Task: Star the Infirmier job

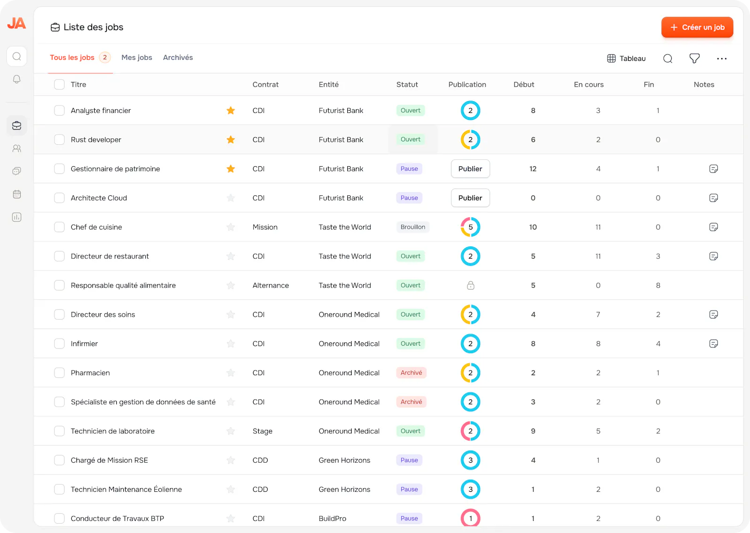Action: click(x=231, y=344)
